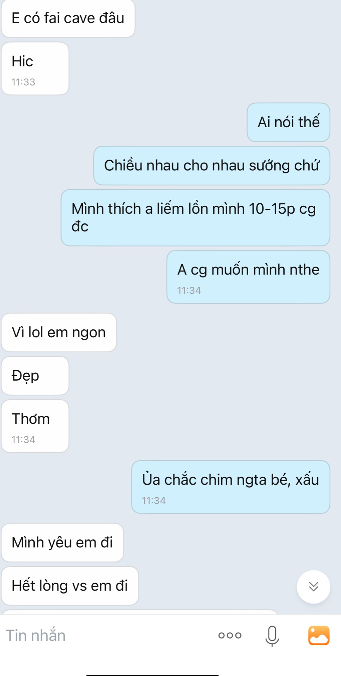
Task: Select the "Hết lòng vs em đi" message
Action: coord(70,586)
